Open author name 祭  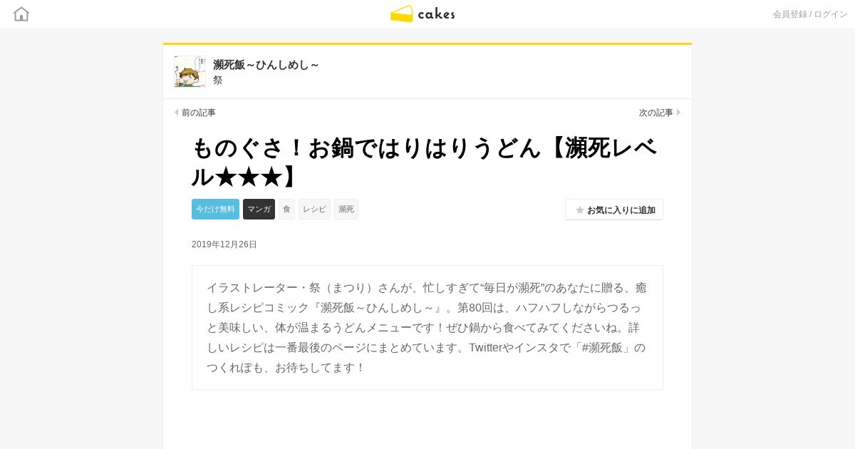click(218, 80)
